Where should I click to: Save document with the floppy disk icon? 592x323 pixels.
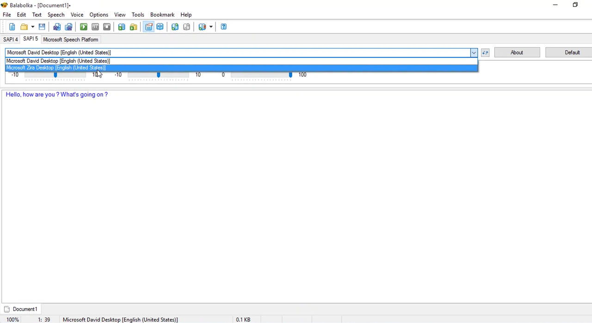[x=42, y=27]
